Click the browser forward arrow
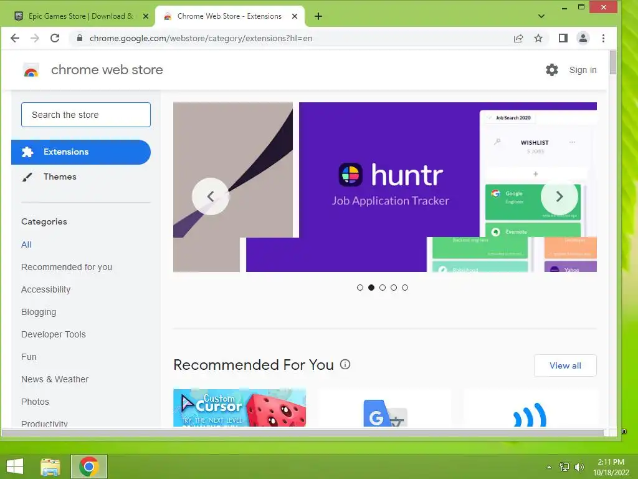 tap(35, 38)
